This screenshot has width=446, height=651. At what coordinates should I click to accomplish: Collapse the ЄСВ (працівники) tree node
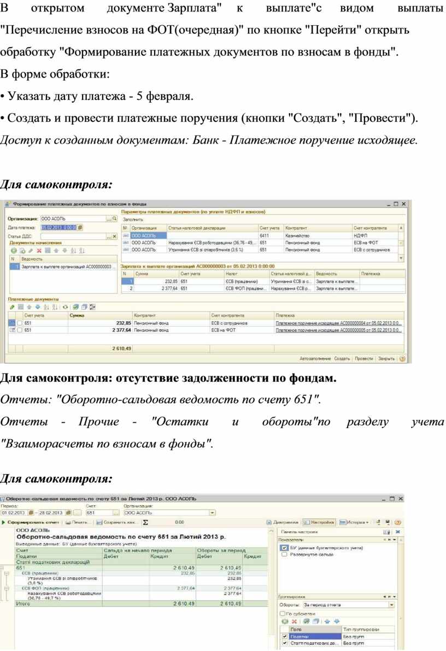[7, 573]
